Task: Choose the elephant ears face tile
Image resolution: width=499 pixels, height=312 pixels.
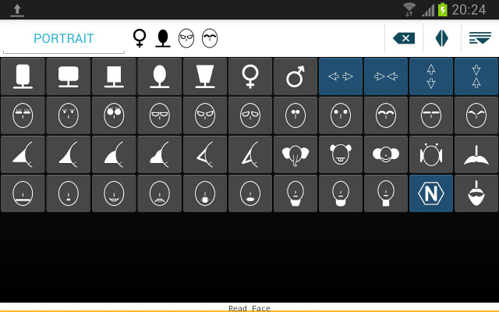Action: coord(296,154)
